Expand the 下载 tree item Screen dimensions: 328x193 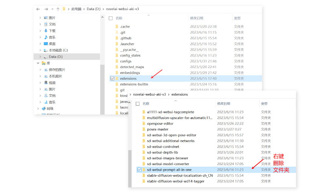coord(40,31)
